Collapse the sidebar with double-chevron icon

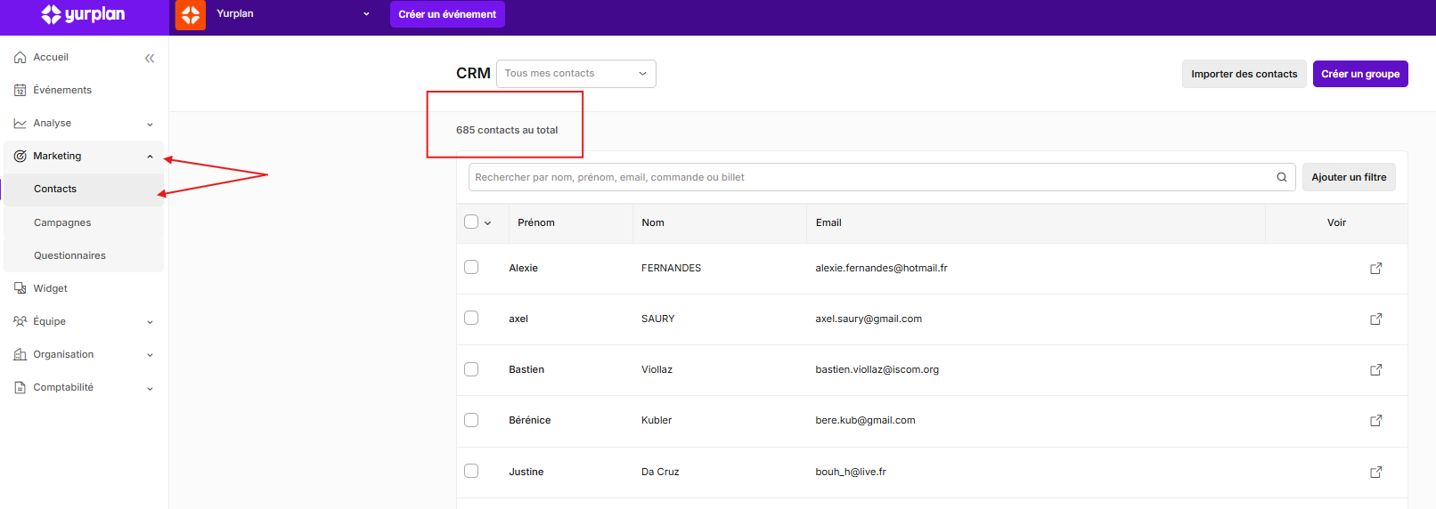[x=150, y=58]
